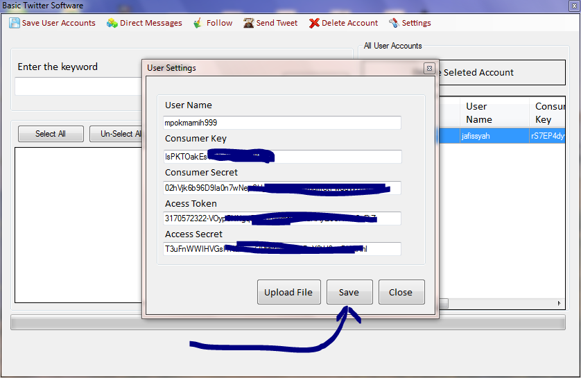Focus the Consumer Key input field
Viewport: 581px width, 378px height.
coord(282,156)
